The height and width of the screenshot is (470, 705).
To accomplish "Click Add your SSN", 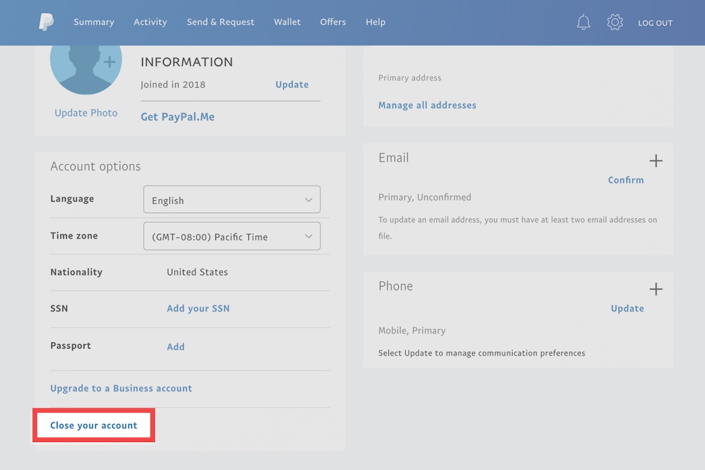I will pos(198,308).
